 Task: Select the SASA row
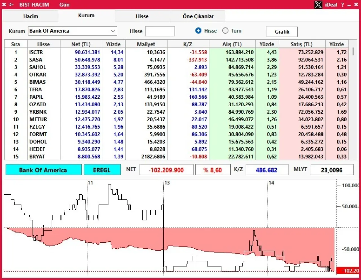[x=177, y=60]
